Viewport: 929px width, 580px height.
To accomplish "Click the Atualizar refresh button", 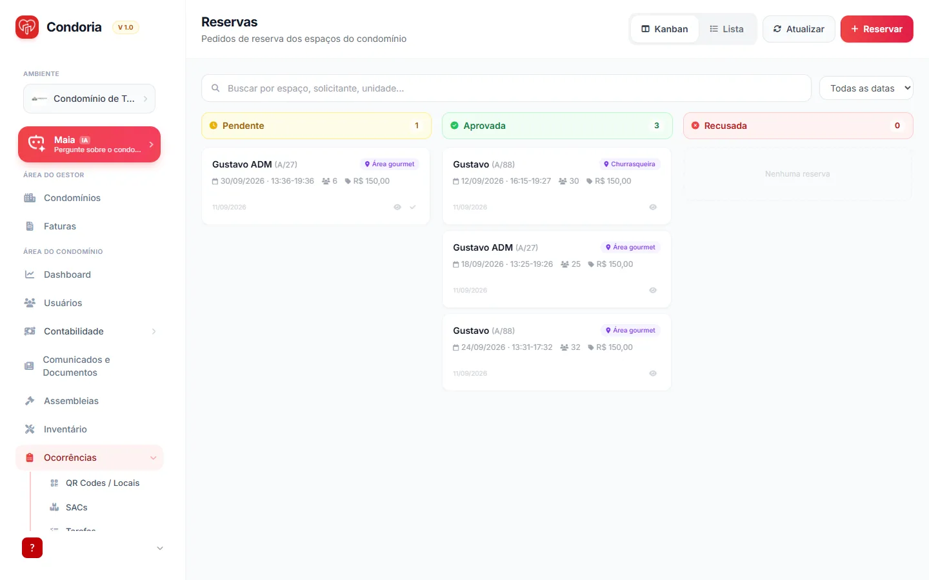I will click(x=799, y=29).
